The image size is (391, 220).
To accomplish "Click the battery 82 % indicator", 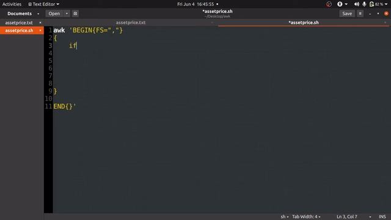I will (376, 4).
